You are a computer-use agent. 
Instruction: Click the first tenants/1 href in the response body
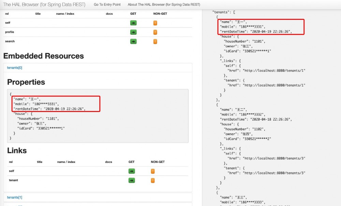274,71
